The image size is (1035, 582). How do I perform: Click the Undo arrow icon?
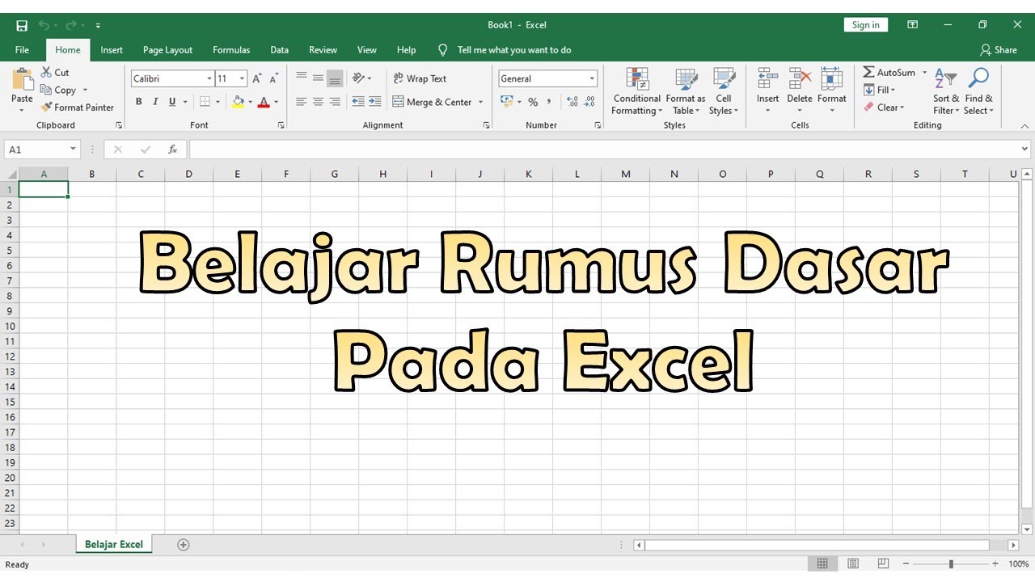click(43, 25)
